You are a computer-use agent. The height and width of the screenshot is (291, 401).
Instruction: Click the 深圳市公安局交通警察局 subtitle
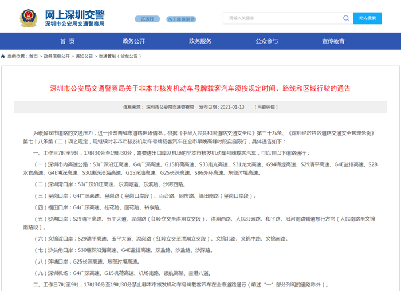75,24
